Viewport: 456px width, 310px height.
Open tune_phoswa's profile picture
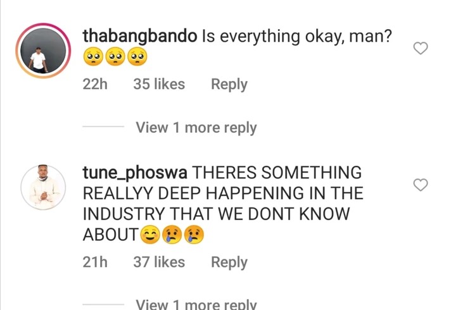pos(43,187)
